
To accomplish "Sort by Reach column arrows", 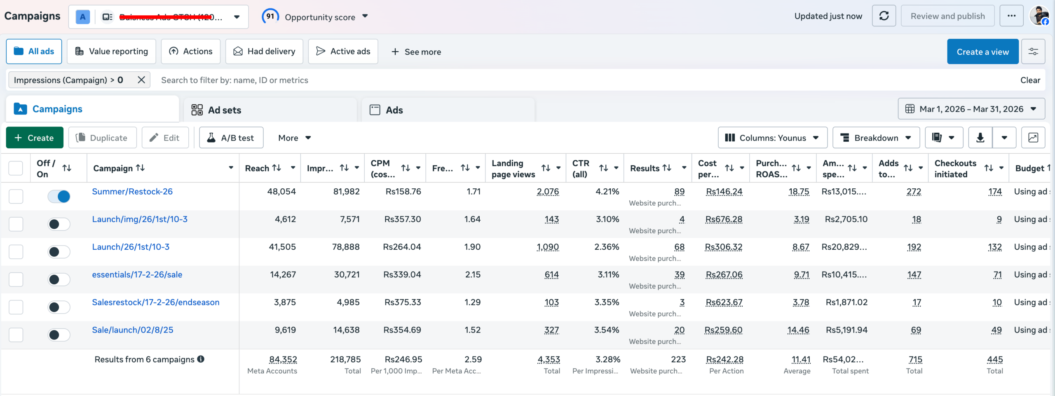I will 277,168.
